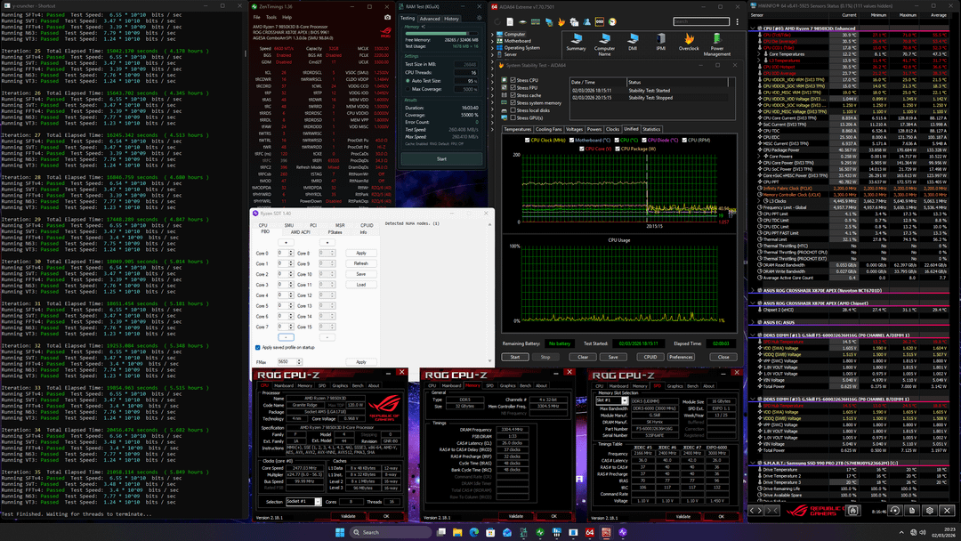
Task: Open the IPMI icon in AIDA64
Action: coord(661,38)
